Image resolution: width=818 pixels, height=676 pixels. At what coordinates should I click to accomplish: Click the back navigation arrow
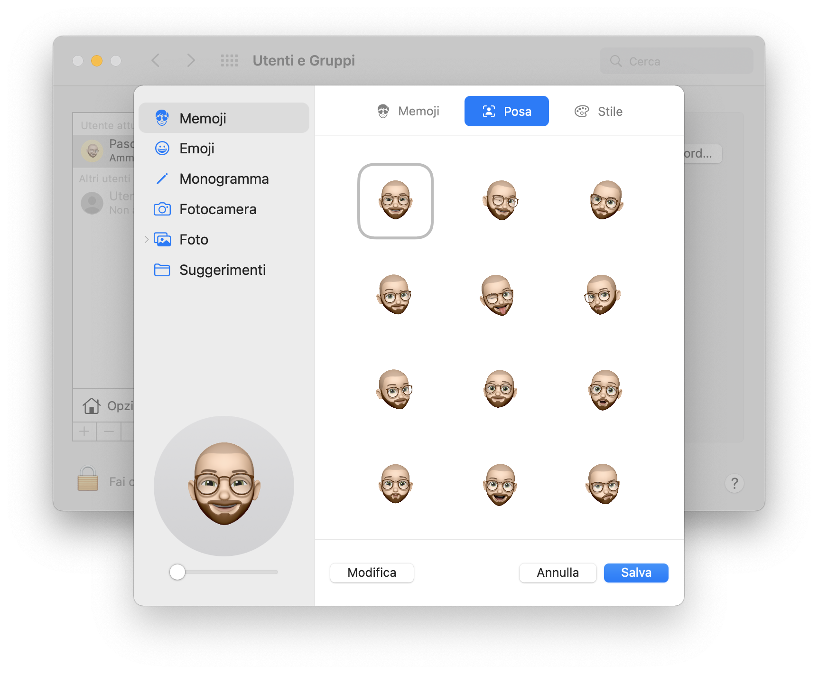[x=156, y=60]
